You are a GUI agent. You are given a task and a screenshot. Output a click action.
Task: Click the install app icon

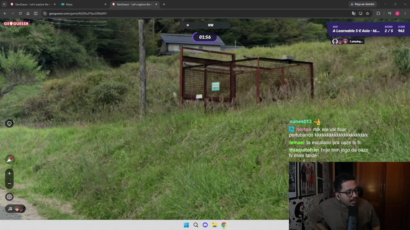[361, 13]
